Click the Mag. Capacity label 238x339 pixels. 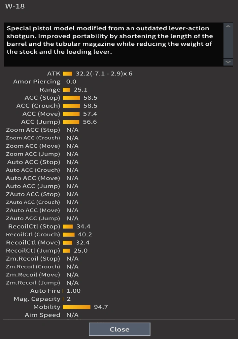(x=37, y=299)
